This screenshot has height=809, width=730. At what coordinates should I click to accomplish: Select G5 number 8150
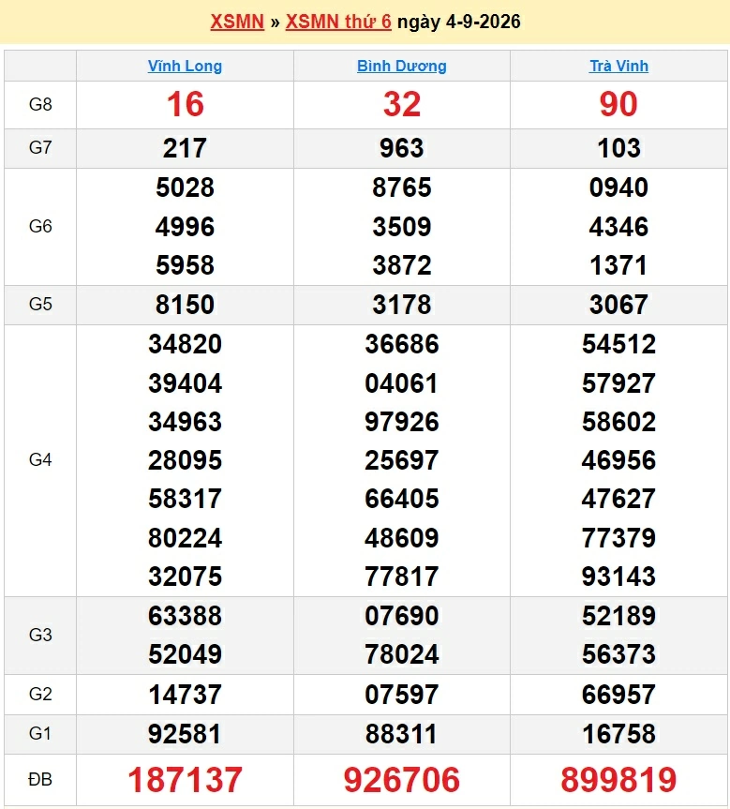pos(186,305)
